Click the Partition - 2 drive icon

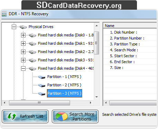coord(42,85)
